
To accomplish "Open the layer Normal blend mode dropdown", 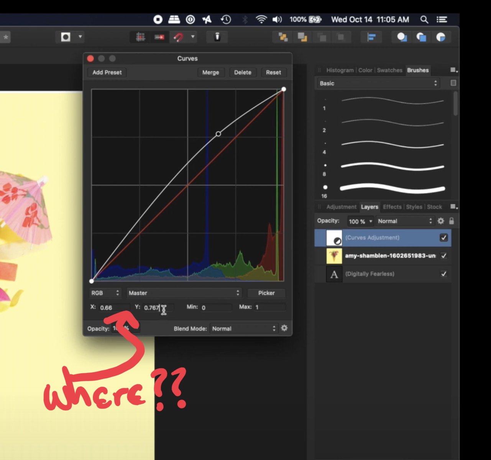I will coord(405,221).
